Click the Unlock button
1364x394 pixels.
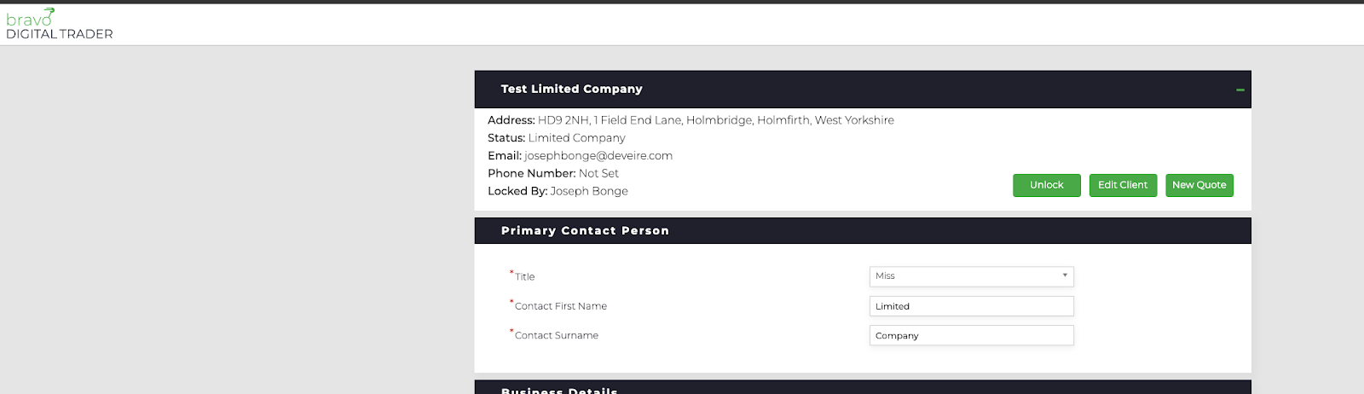[x=1046, y=185]
